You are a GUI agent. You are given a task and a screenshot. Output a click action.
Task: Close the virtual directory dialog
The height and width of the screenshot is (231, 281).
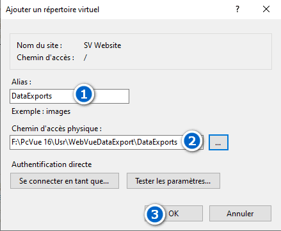pos(266,10)
